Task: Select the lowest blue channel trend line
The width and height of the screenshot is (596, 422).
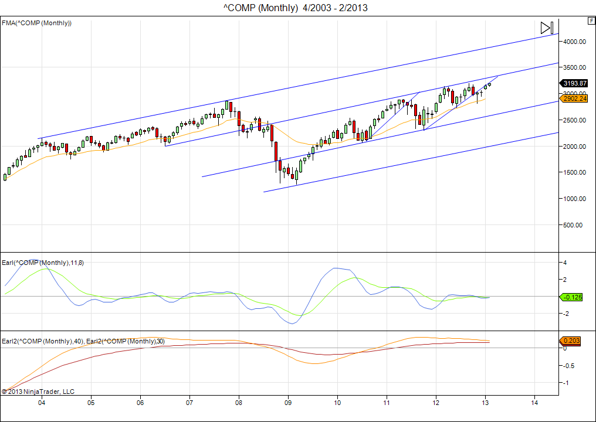Action: click(x=411, y=162)
